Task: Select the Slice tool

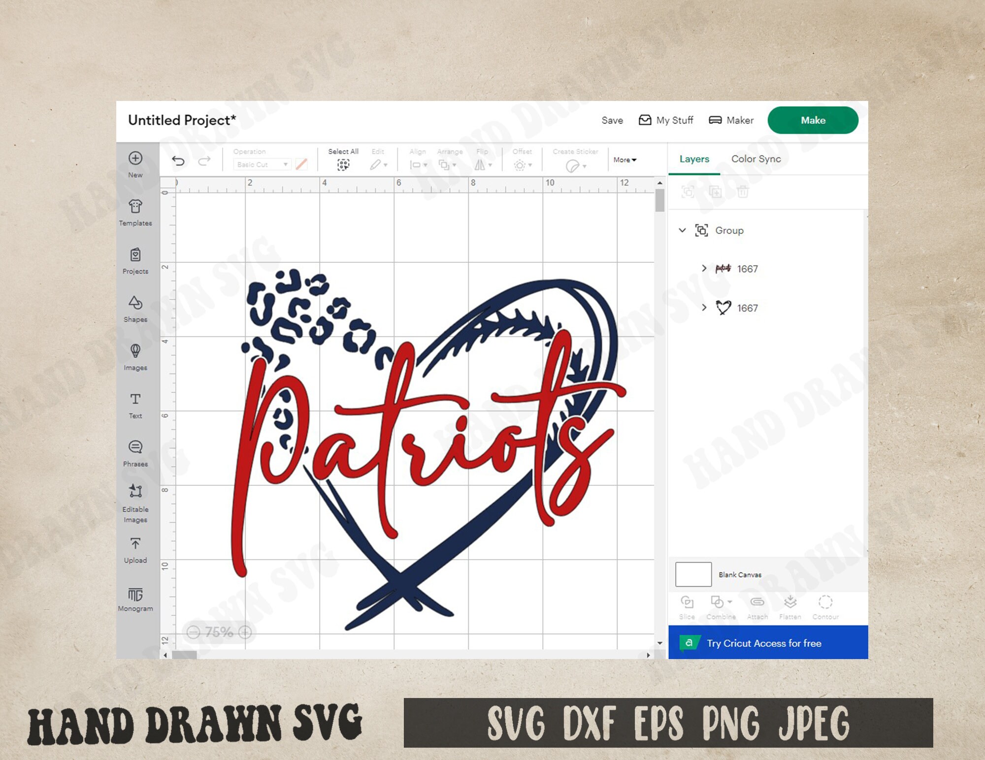Action: 687,603
